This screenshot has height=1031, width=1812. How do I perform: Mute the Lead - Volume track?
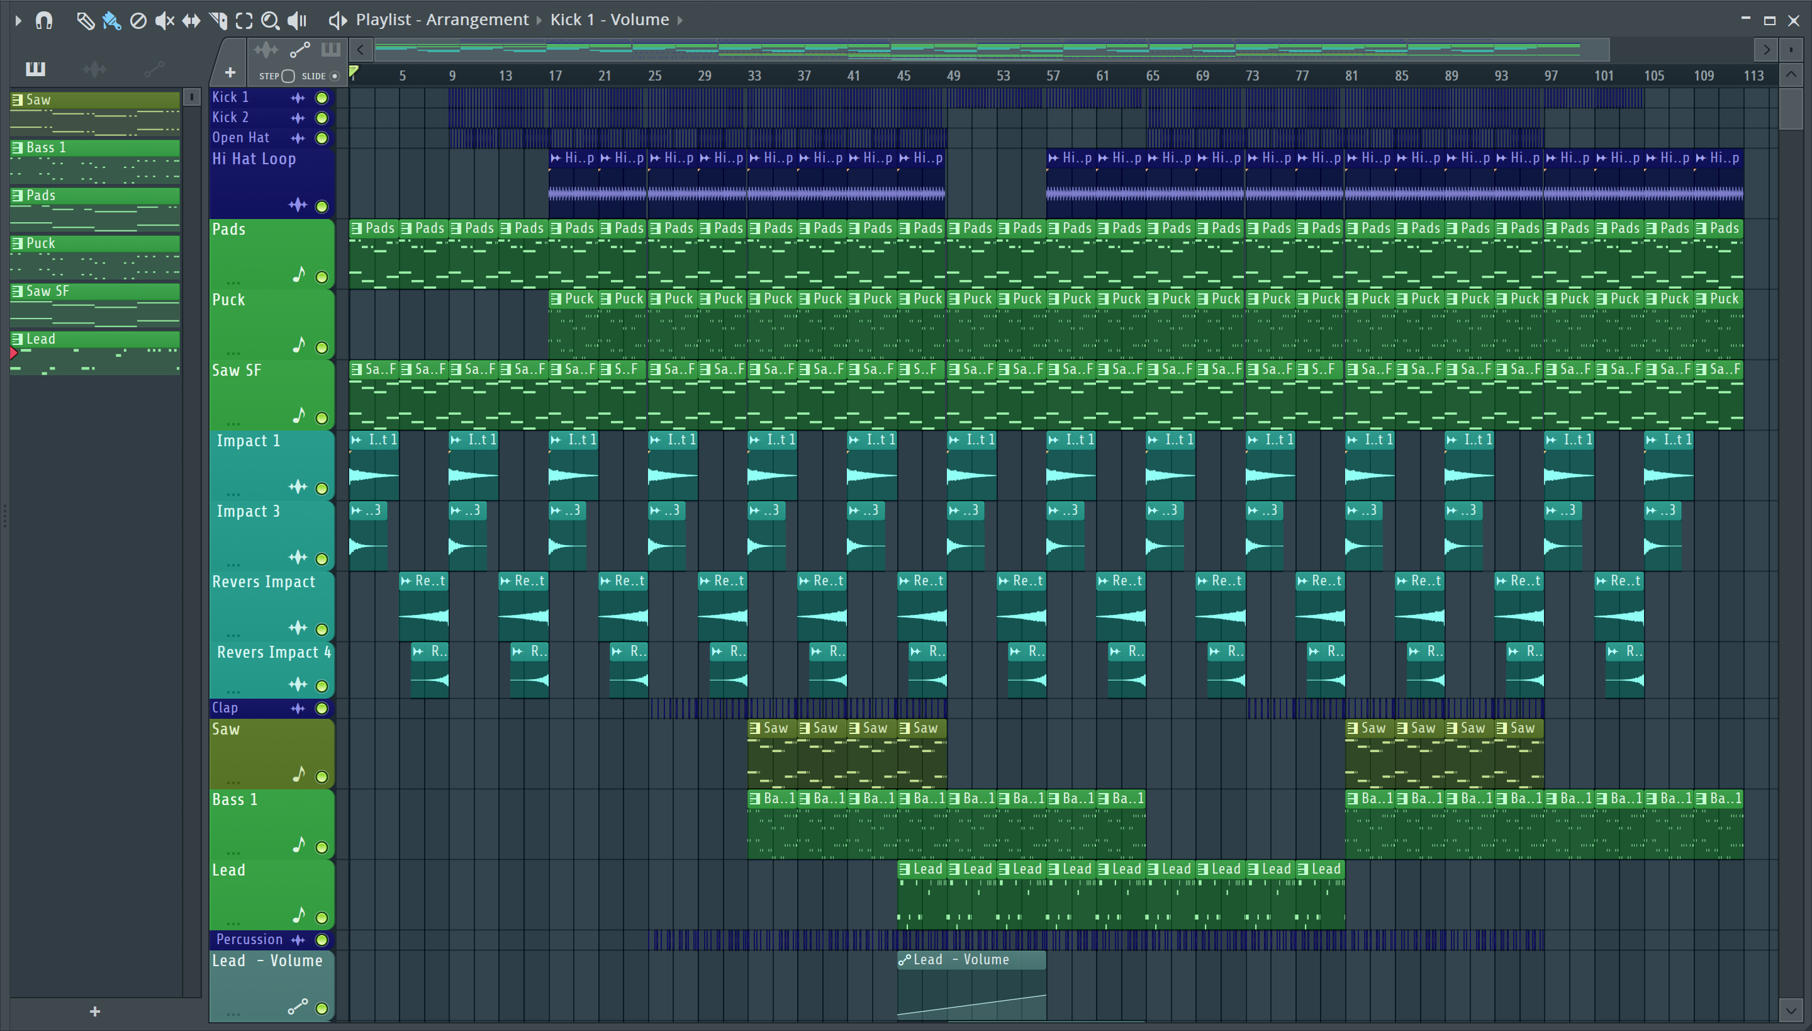coord(322,1008)
